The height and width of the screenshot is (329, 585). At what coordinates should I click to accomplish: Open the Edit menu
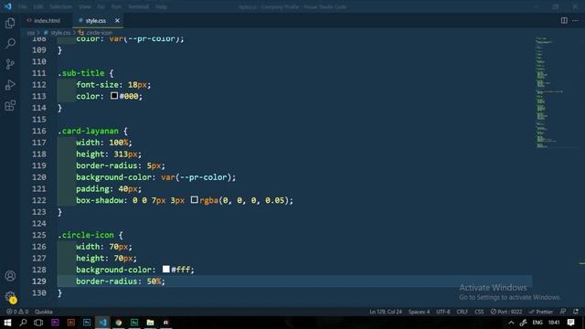38,6
